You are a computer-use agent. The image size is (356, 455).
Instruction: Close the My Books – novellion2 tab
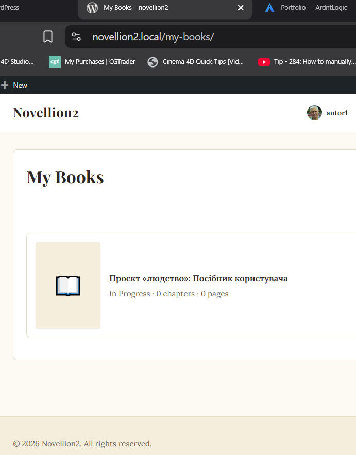(241, 8)
